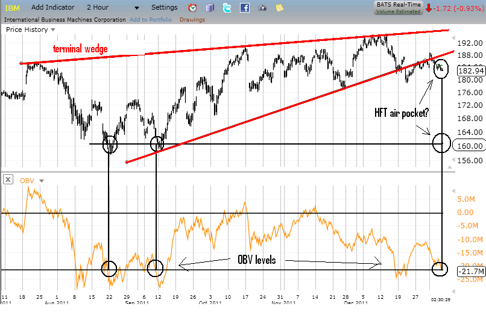Image resolution: width=486 pixels, height=312 pixels.
Task: Click the -21.7M OBV value label
Action: pyautogui.click(x=471, y=272)
